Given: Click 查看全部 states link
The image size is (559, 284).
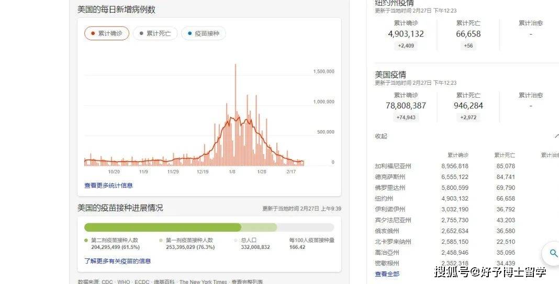Looking at the screenshot, I should point(387,274).
